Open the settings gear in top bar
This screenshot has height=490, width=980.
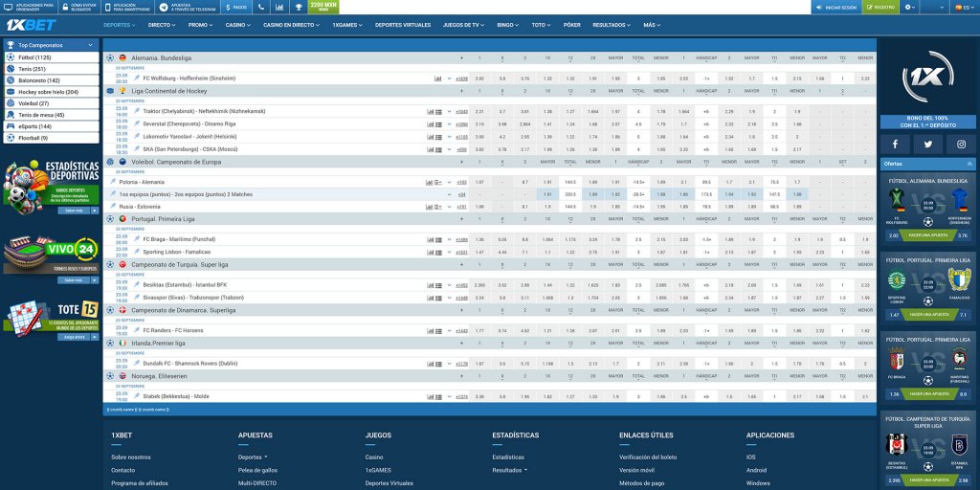click(x=910, y=7)
